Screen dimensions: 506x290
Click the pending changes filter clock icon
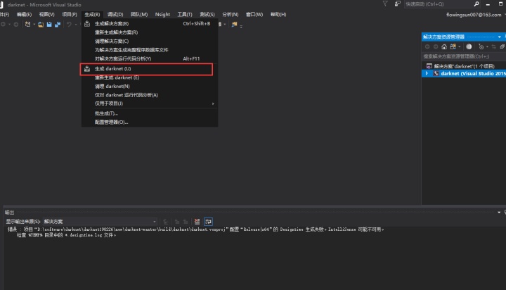coord(481,46)
